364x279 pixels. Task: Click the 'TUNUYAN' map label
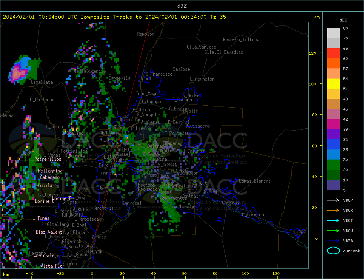click(94, 252)
